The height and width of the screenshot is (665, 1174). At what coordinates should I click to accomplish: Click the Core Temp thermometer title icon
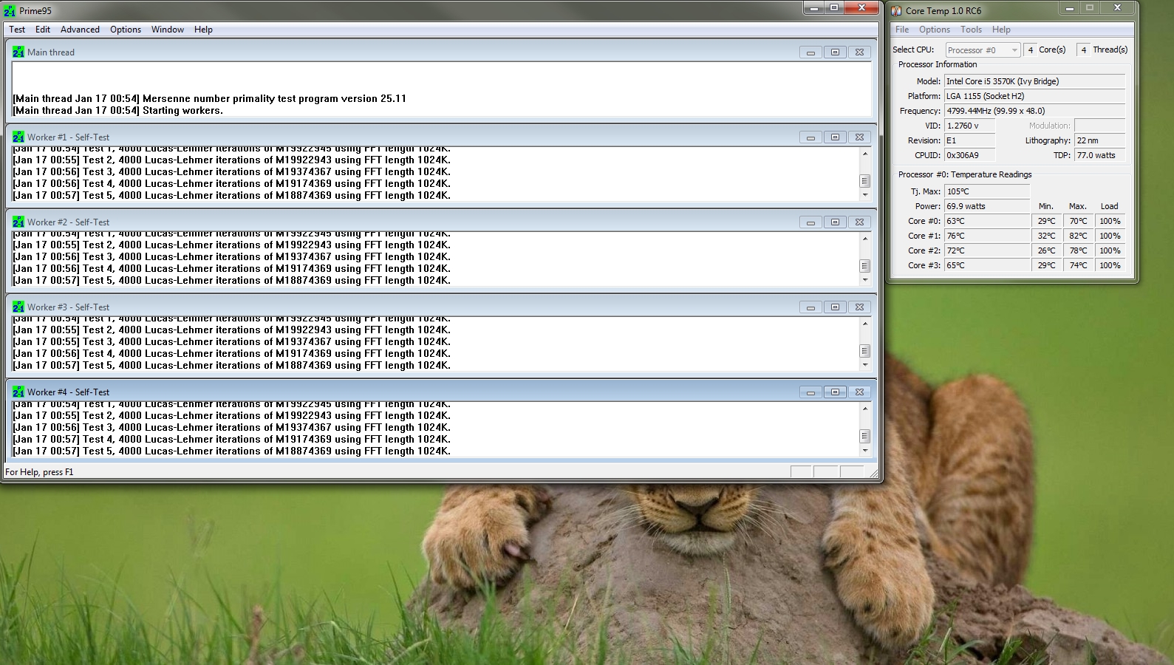point(896,11)
